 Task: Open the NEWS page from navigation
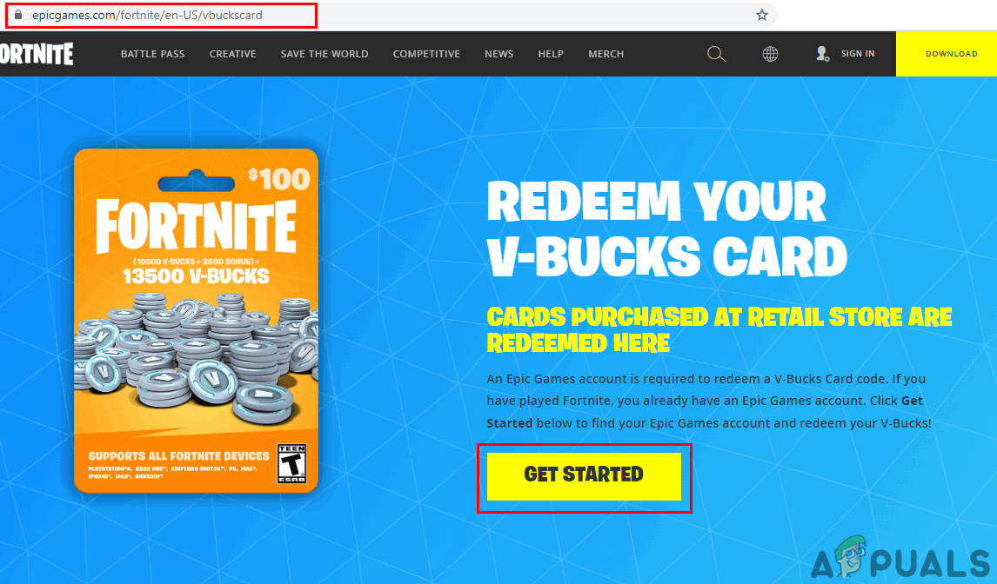click(x=498, y=53)
